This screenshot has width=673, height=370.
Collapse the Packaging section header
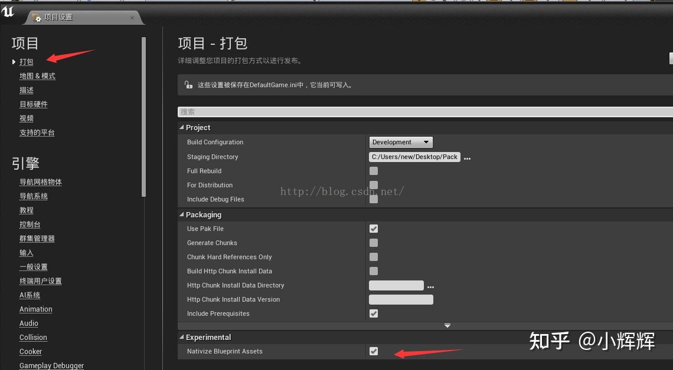(181, 214)
